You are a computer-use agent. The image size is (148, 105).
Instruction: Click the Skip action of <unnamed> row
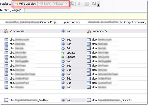coord(69,31)
